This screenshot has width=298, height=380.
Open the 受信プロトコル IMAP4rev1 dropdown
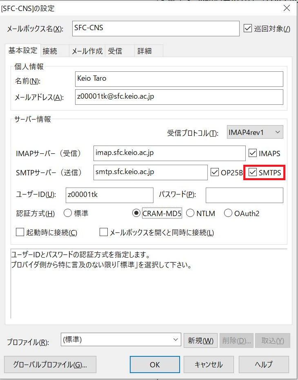255,132
